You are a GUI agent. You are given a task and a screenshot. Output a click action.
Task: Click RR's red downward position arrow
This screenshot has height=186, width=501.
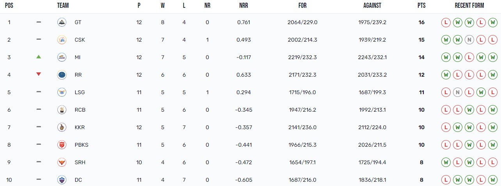[x=39, y=74]
